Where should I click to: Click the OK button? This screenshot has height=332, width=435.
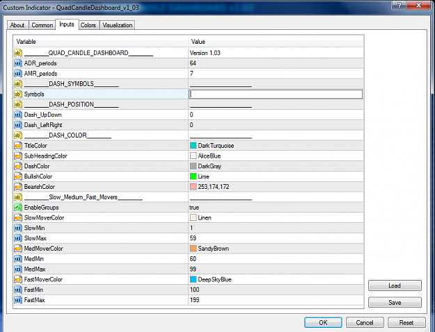[x=323, y=322]
